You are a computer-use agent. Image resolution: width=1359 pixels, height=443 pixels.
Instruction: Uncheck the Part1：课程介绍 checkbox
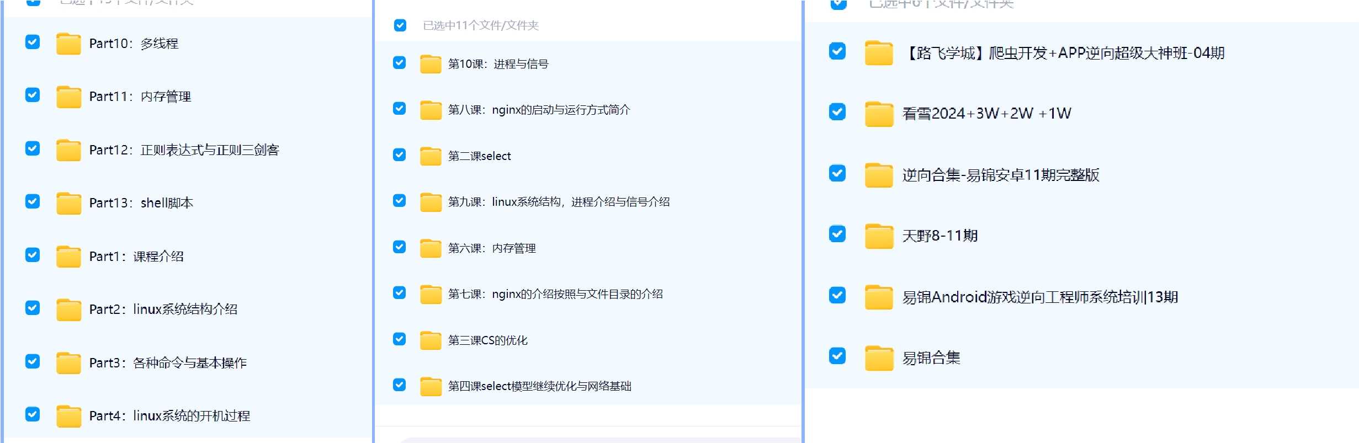(33, 255)
